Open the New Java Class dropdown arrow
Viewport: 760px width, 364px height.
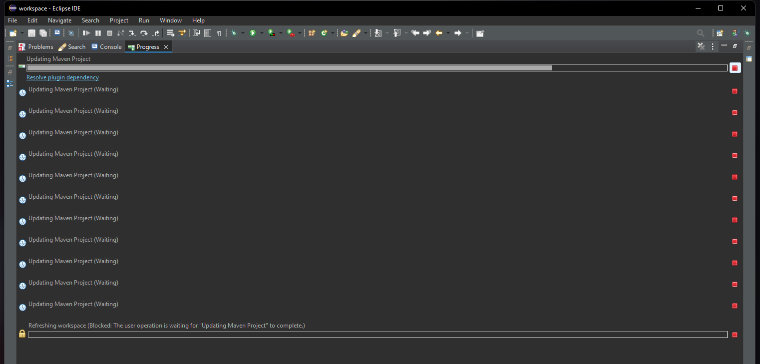pyautogui.click(x=333, y=33)
